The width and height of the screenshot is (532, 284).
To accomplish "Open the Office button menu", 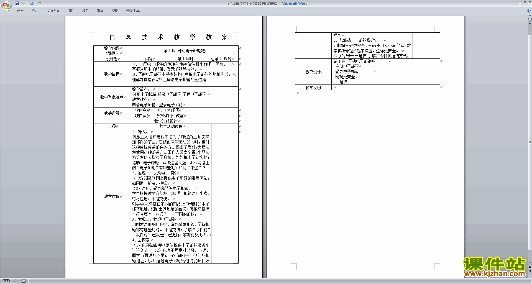I will click(6, 6).
